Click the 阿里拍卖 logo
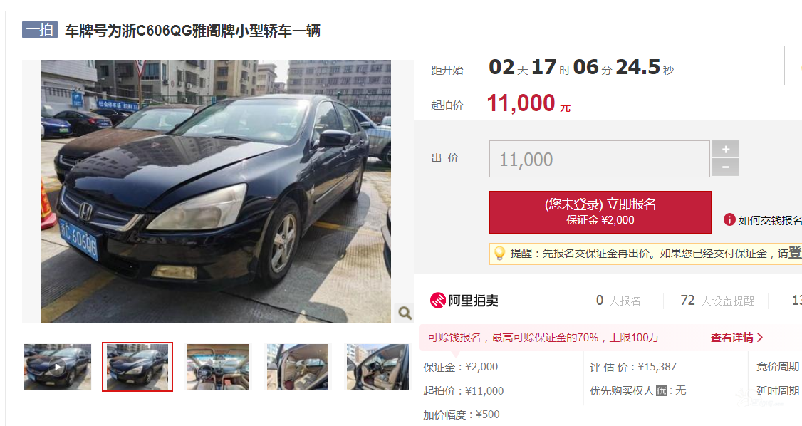The image size is (802, 426). (464, 300)
